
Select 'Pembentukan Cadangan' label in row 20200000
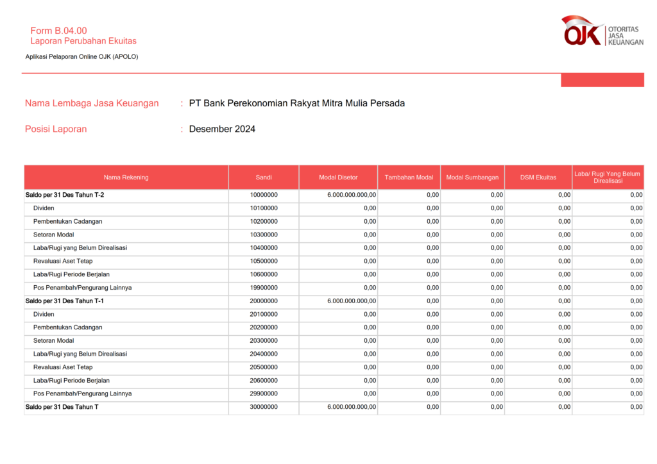[x=67, y=327]
